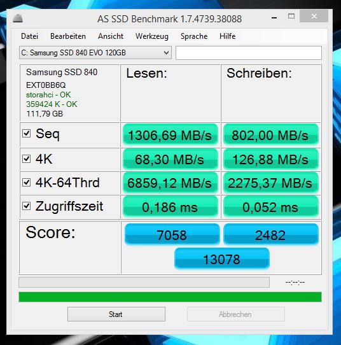This screenshot has width=341, height=345.
Task: Click the read score 7058
Action: point(172,234)
